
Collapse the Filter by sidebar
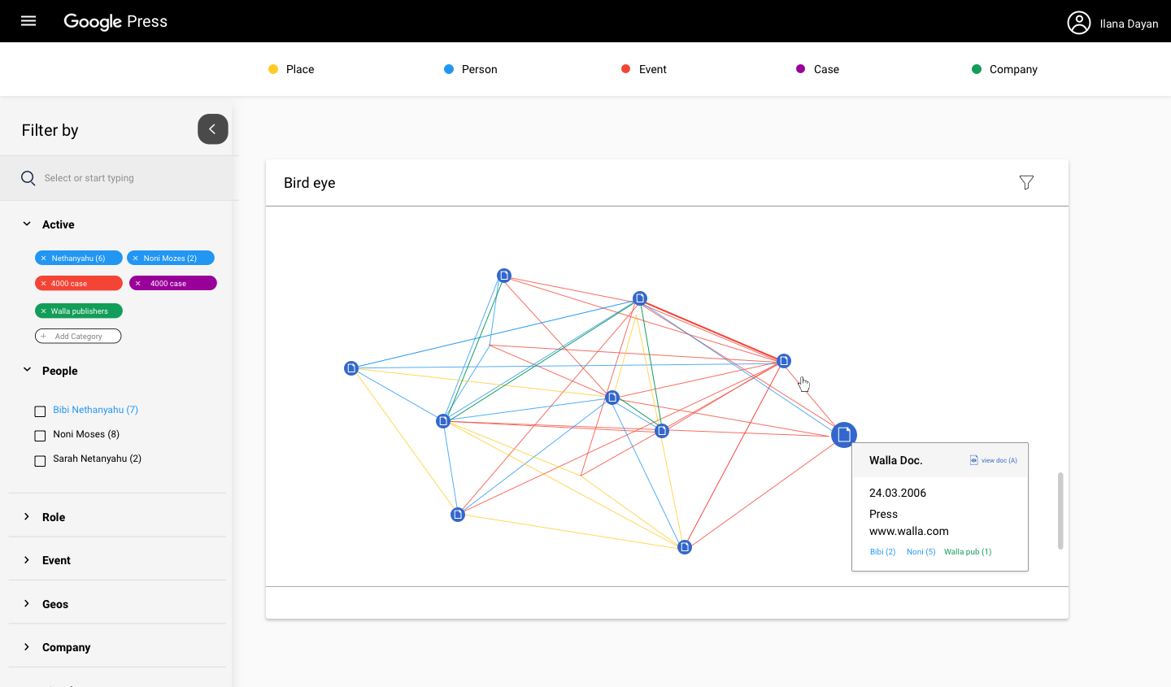pos(212,129)
